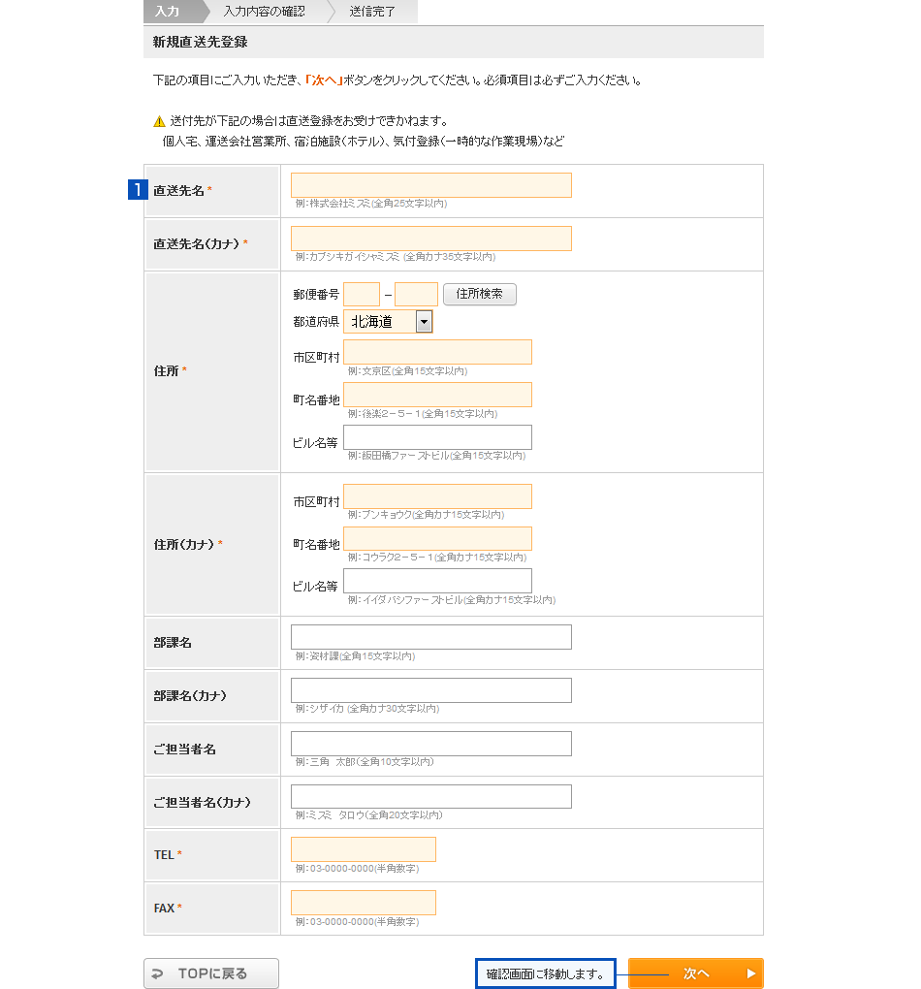This screenshot has height=989, width=921.
Task: Click the ビル名等 field under 住所(カナ)
Action: tap(437, 581)
